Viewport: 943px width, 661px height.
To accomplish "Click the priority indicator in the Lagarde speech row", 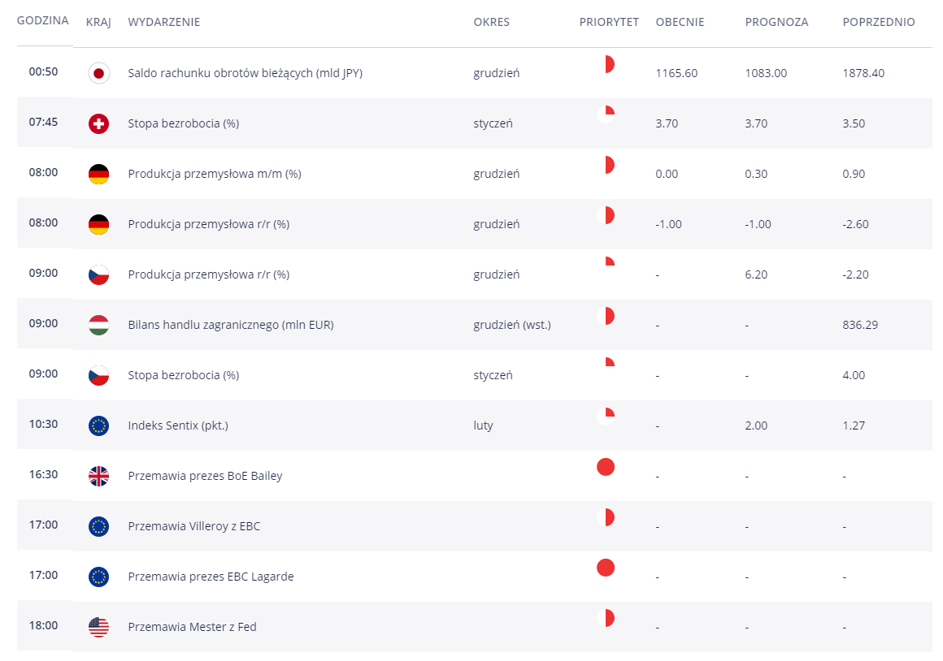I will coord(606,568).
